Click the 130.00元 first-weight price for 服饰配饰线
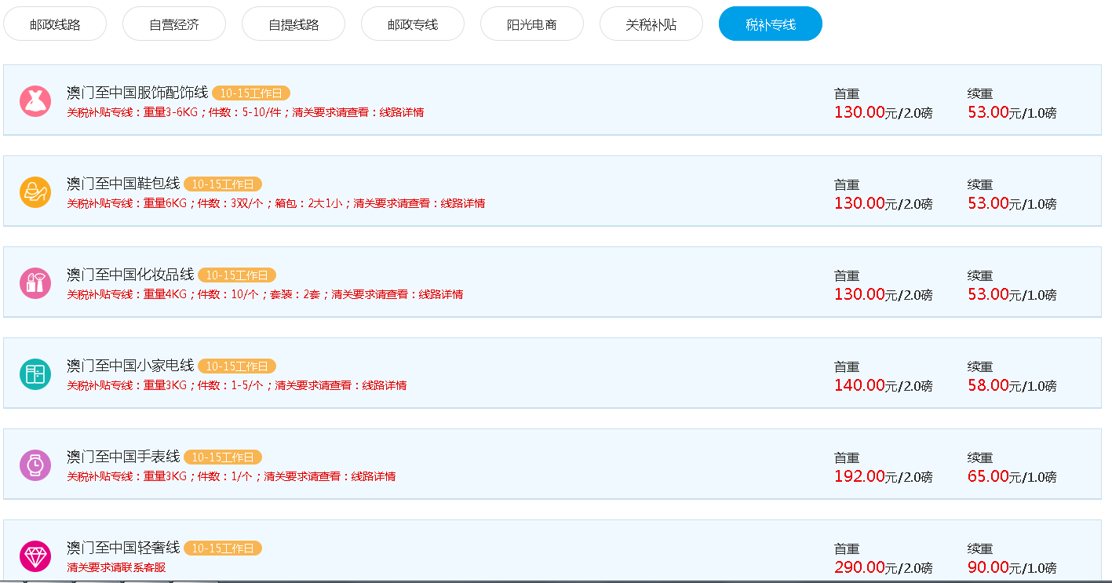The image size is (1112, 583). click(x=859, y=112)
